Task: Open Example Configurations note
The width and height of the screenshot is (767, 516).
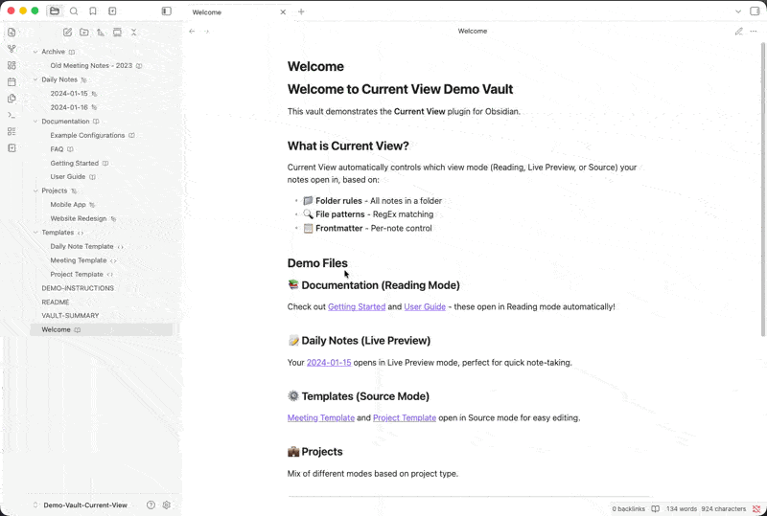Action: 87,135
